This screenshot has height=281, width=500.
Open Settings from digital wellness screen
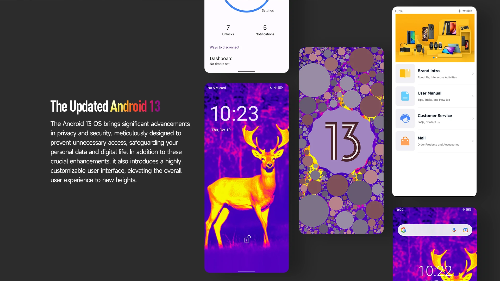point(268,10)
